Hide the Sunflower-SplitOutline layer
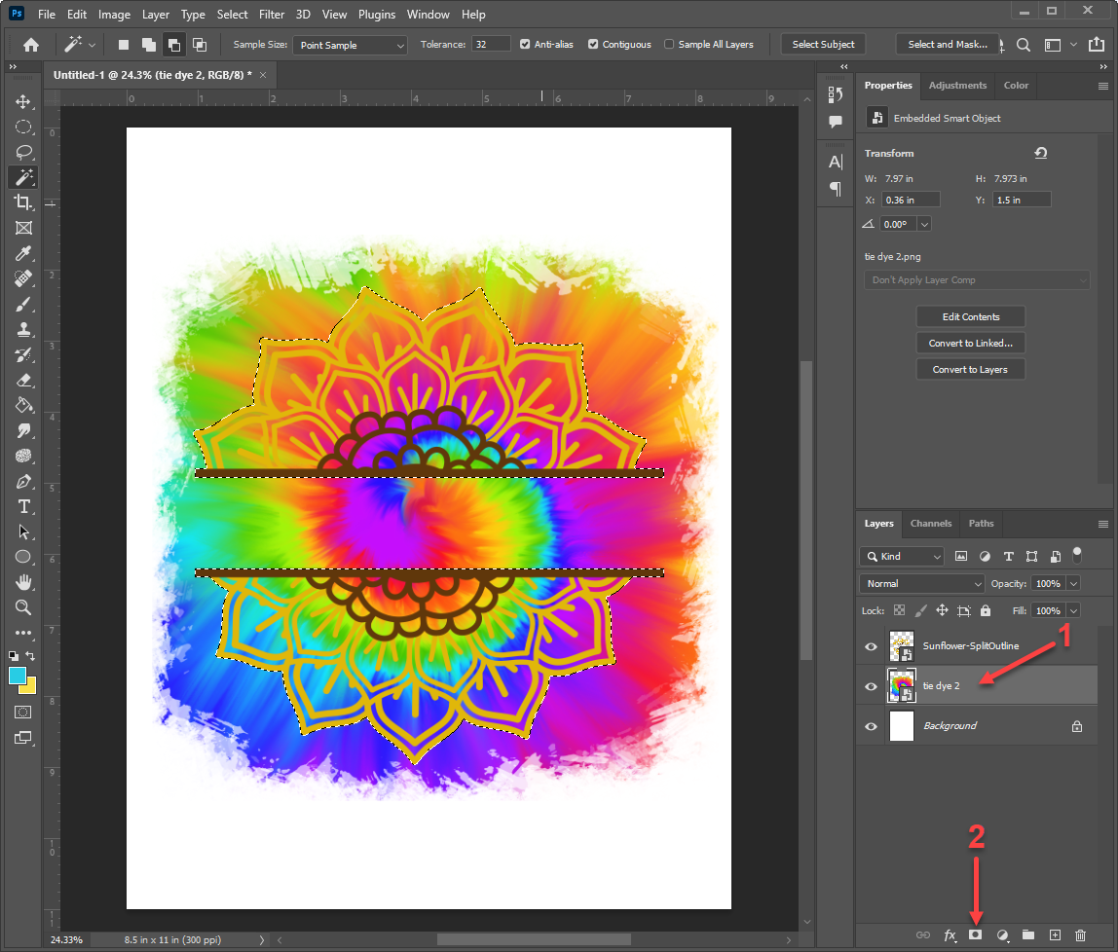1118x952 pixels. pos(871,645)
